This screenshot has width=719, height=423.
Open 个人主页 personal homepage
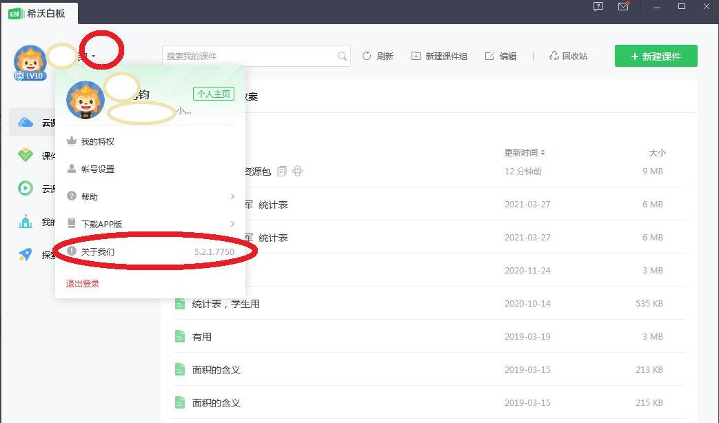tap(214, 93)
